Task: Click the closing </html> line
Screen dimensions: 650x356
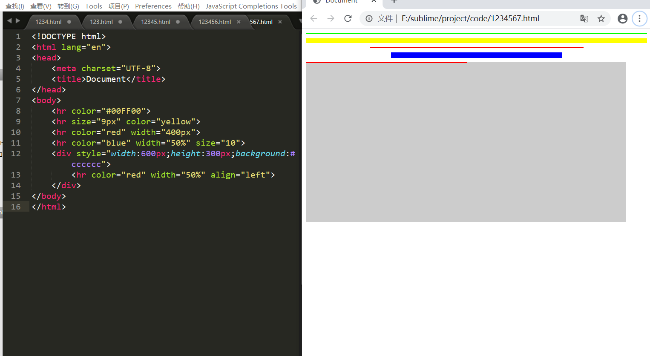Action: pos(49,207)
